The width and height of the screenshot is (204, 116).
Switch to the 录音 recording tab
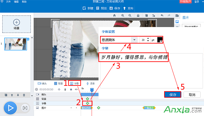(x=91, y=84)
